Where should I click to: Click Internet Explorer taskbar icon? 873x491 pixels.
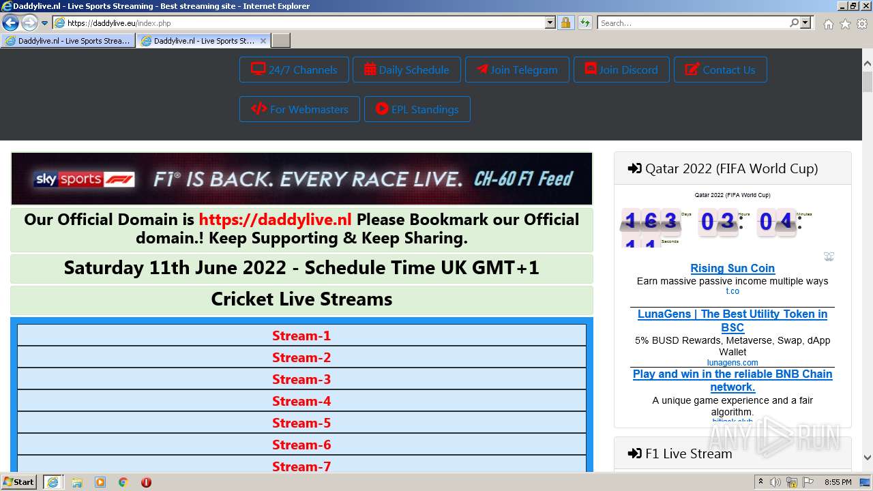(53, 482)
